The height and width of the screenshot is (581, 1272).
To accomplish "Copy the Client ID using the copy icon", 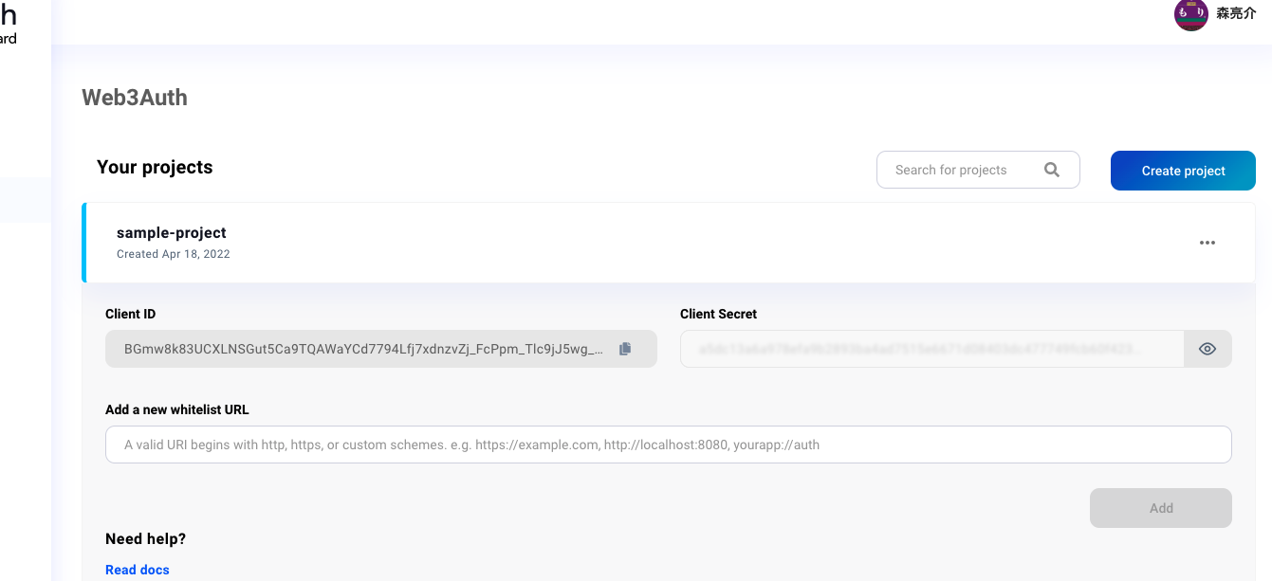I will [x=625, y=349].
